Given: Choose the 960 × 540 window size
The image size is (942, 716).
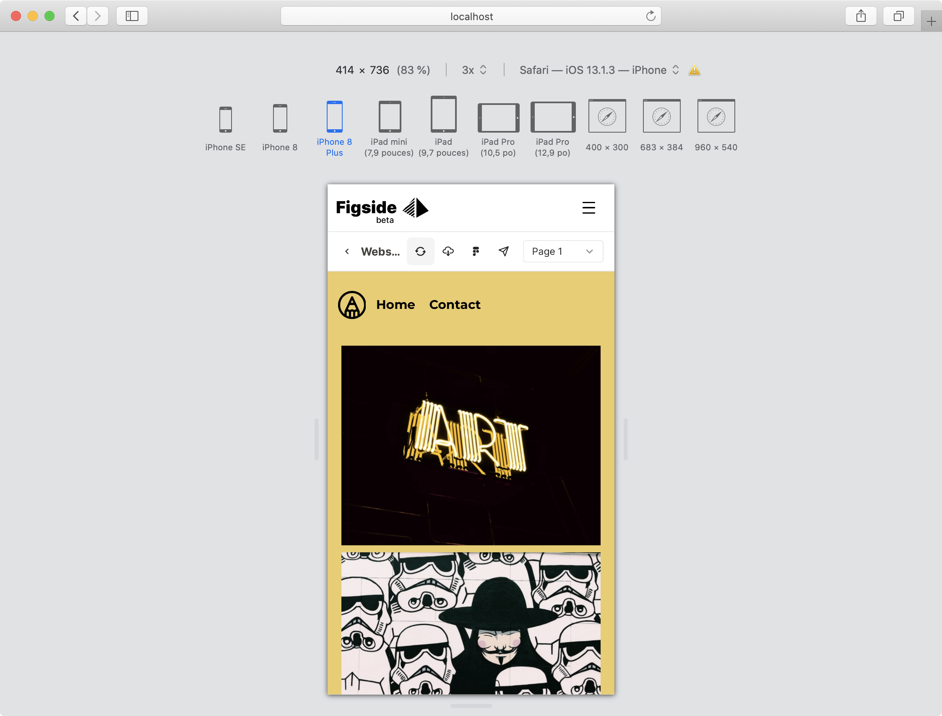Looking at the screenshot, I should click(x=716, y=126).
